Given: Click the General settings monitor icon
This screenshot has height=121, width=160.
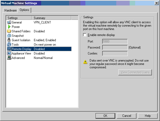Looking at the screenshot, I should [9, 22].
